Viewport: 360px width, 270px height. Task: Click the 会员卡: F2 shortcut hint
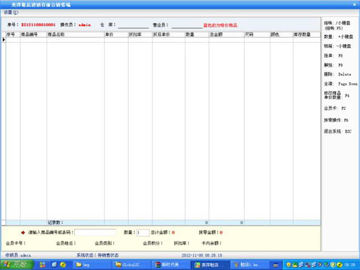click(335, 108)
